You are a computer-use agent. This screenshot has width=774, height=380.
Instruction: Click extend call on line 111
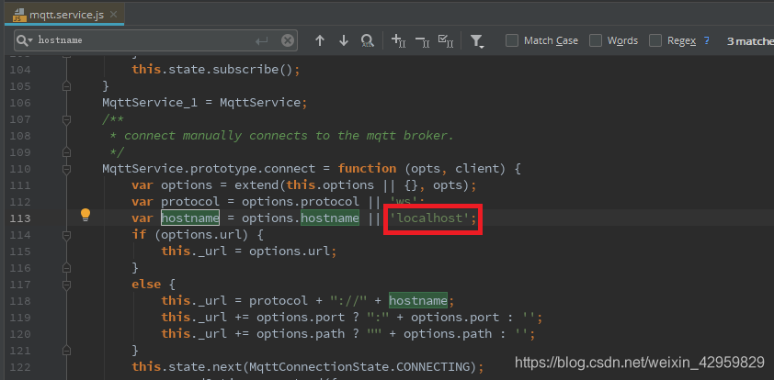[256, 185]
